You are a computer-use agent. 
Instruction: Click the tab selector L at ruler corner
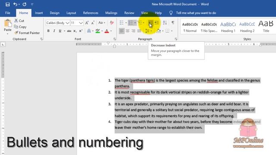tap(3, 45)
